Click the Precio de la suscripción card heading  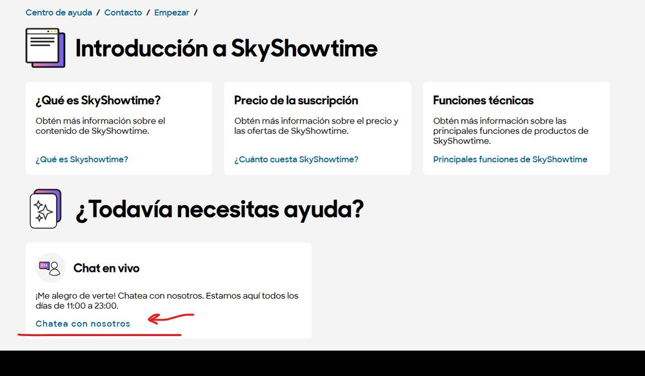(296, 100)
